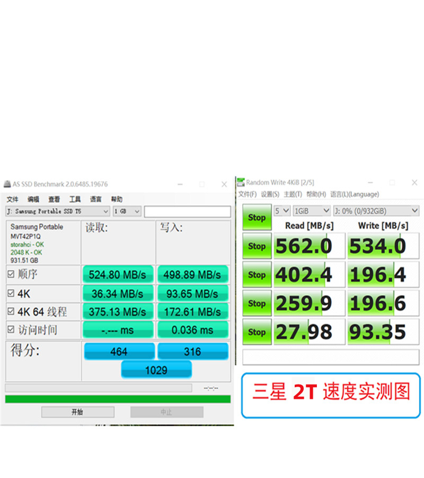Click the 498.89 MB/s sequential write result
This screenshot has height=478, width=424.
(x=192, y=275)
